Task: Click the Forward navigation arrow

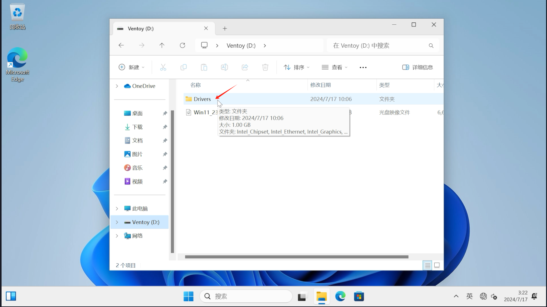Action: tap(142, 45)
